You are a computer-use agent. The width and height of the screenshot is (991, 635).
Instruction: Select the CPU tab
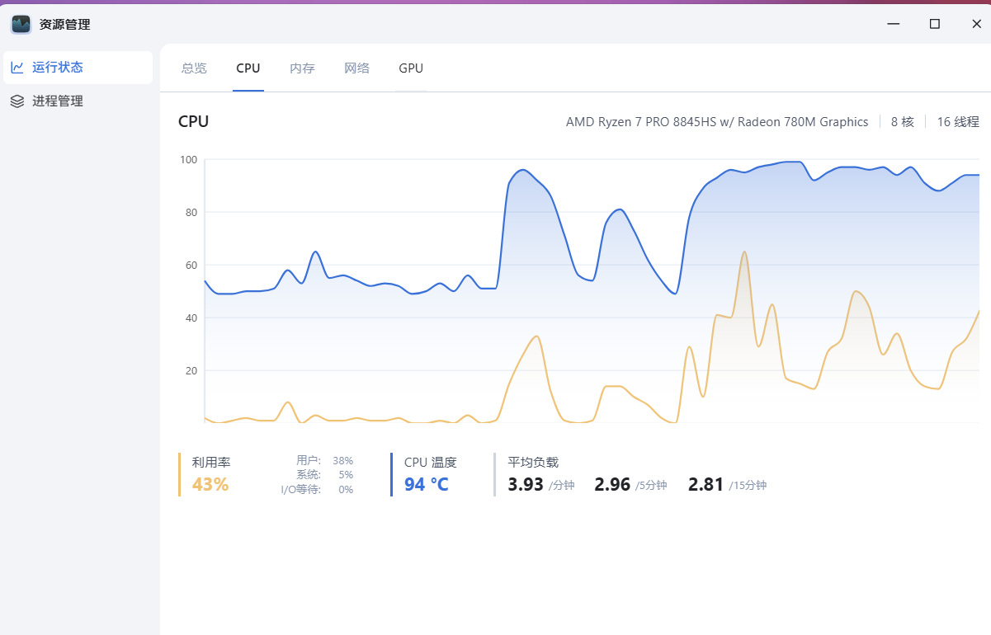click(x=248, y=68)
